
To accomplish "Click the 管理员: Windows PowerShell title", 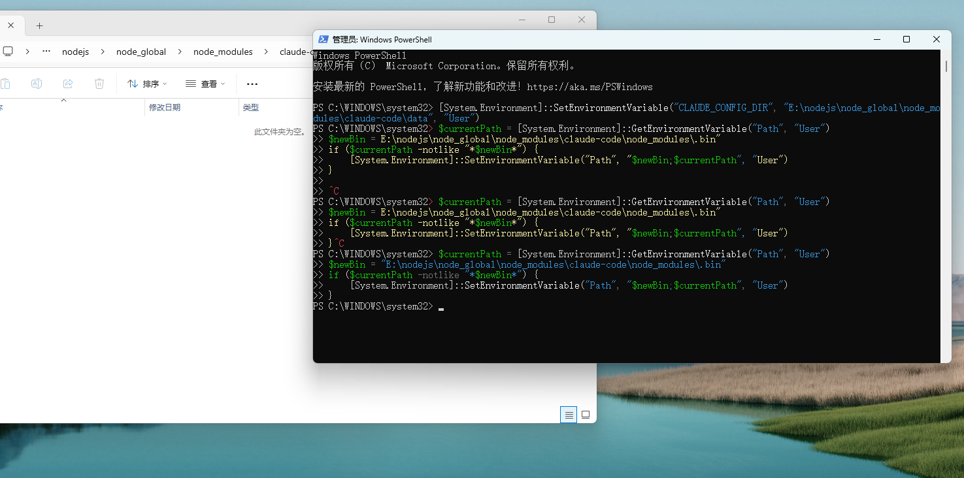I will [382, 40].
